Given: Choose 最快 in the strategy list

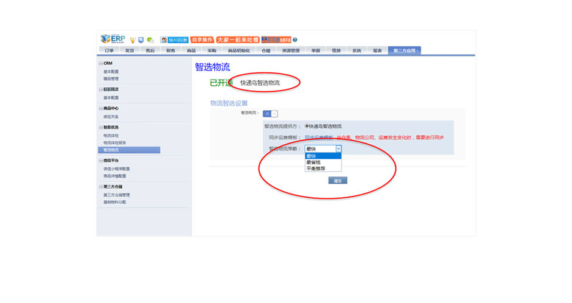Looking at the screenshot, I should tap(323, 156).
